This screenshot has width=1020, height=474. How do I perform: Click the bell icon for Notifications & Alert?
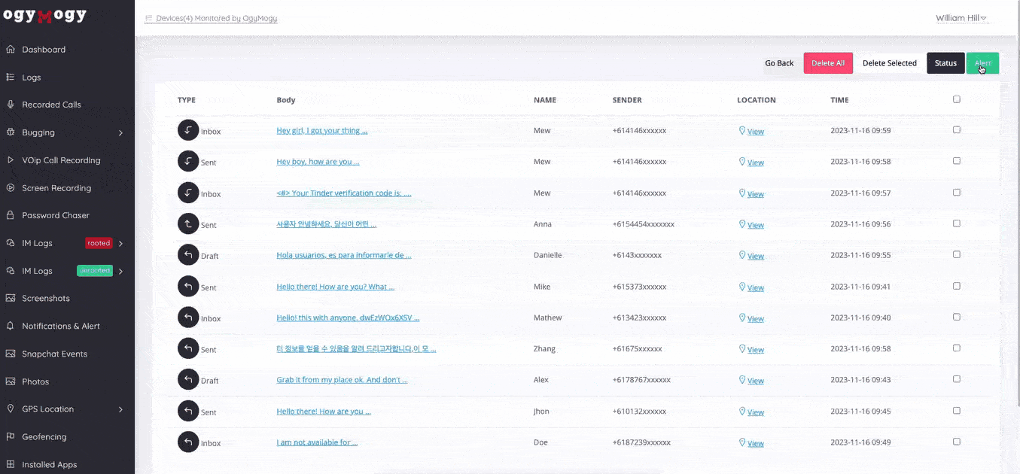(11, 326)
